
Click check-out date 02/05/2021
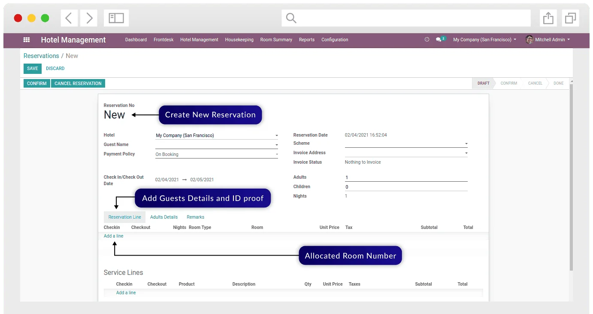(202, 180)
